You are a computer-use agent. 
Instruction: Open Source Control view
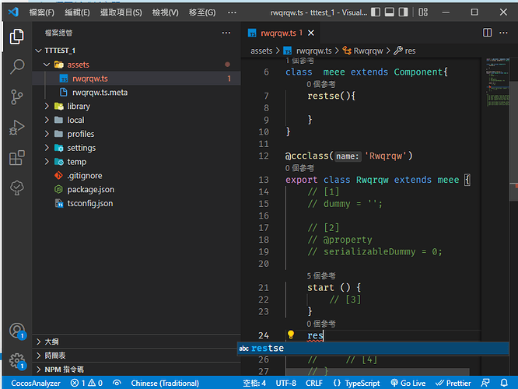tap(16, 96)
